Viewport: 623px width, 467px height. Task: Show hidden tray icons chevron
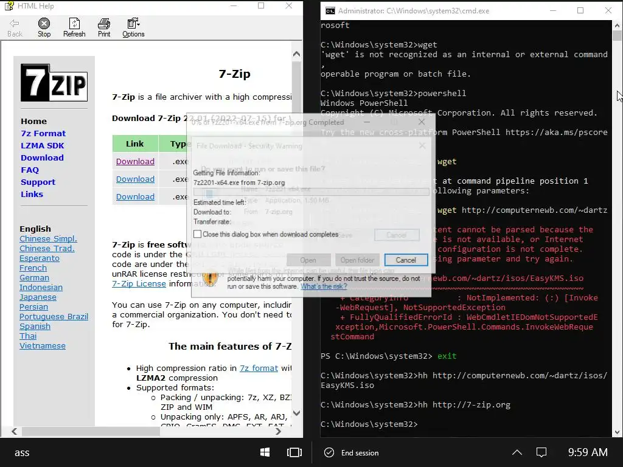517,452
